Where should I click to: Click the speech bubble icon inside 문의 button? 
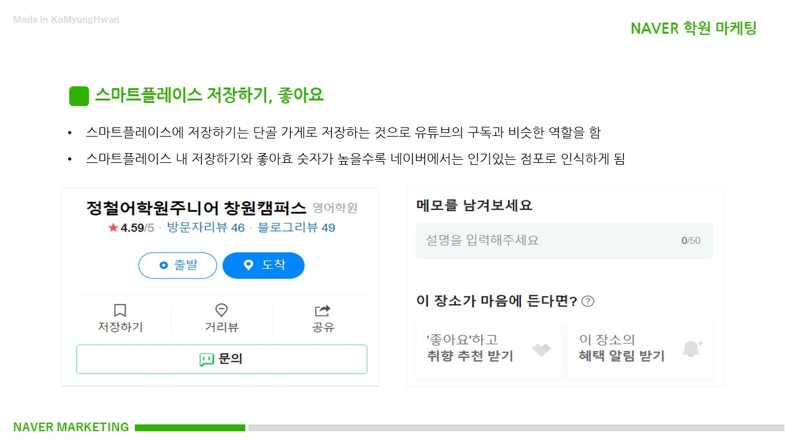pyautogui.click(x=206, y=359)
